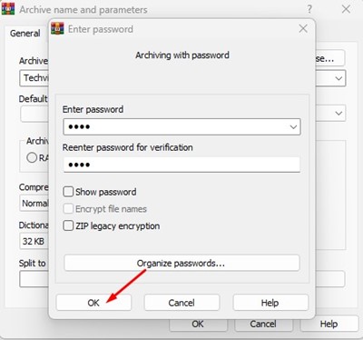Close the Enter password dialog
The image size is (363, 340).
tap(303, 29)
